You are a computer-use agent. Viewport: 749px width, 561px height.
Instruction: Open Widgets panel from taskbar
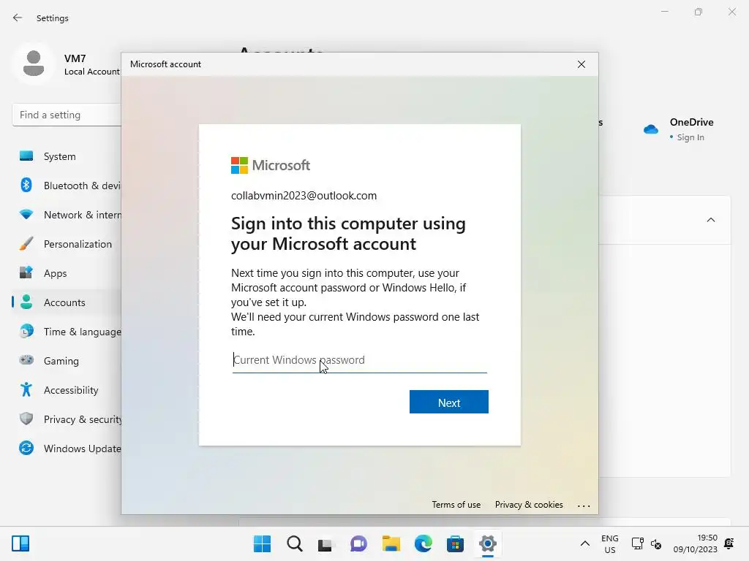point(20,543)
